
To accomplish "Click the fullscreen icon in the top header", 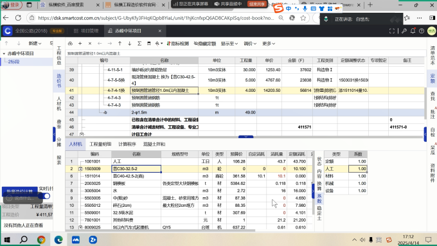I will [392, 31].
